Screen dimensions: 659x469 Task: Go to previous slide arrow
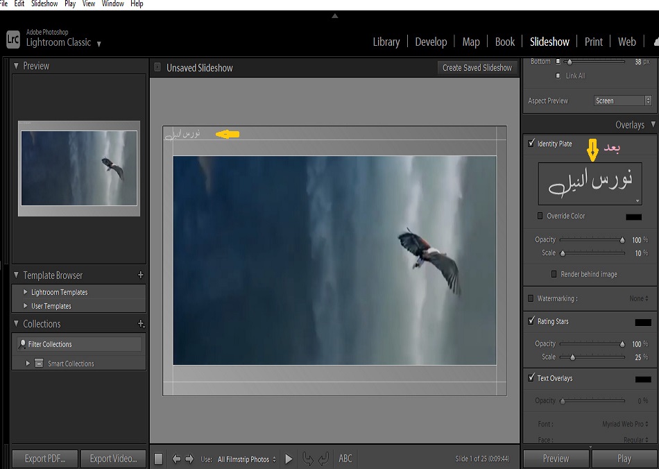point(176,459)
